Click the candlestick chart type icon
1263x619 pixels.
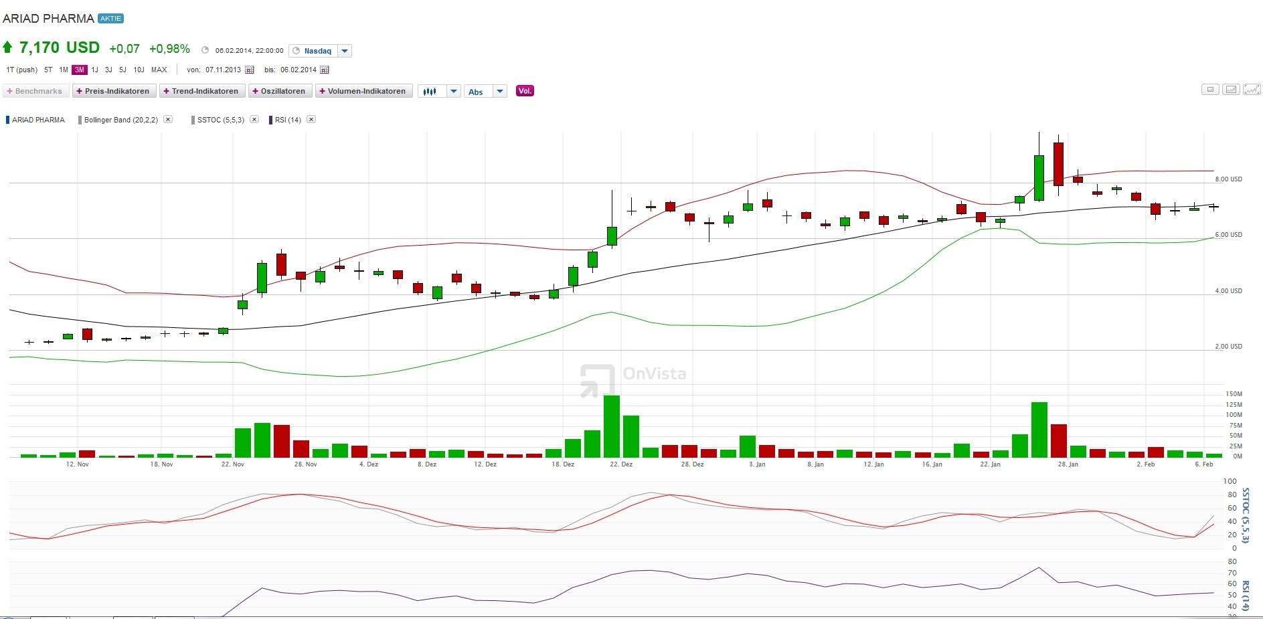[431, 91]
